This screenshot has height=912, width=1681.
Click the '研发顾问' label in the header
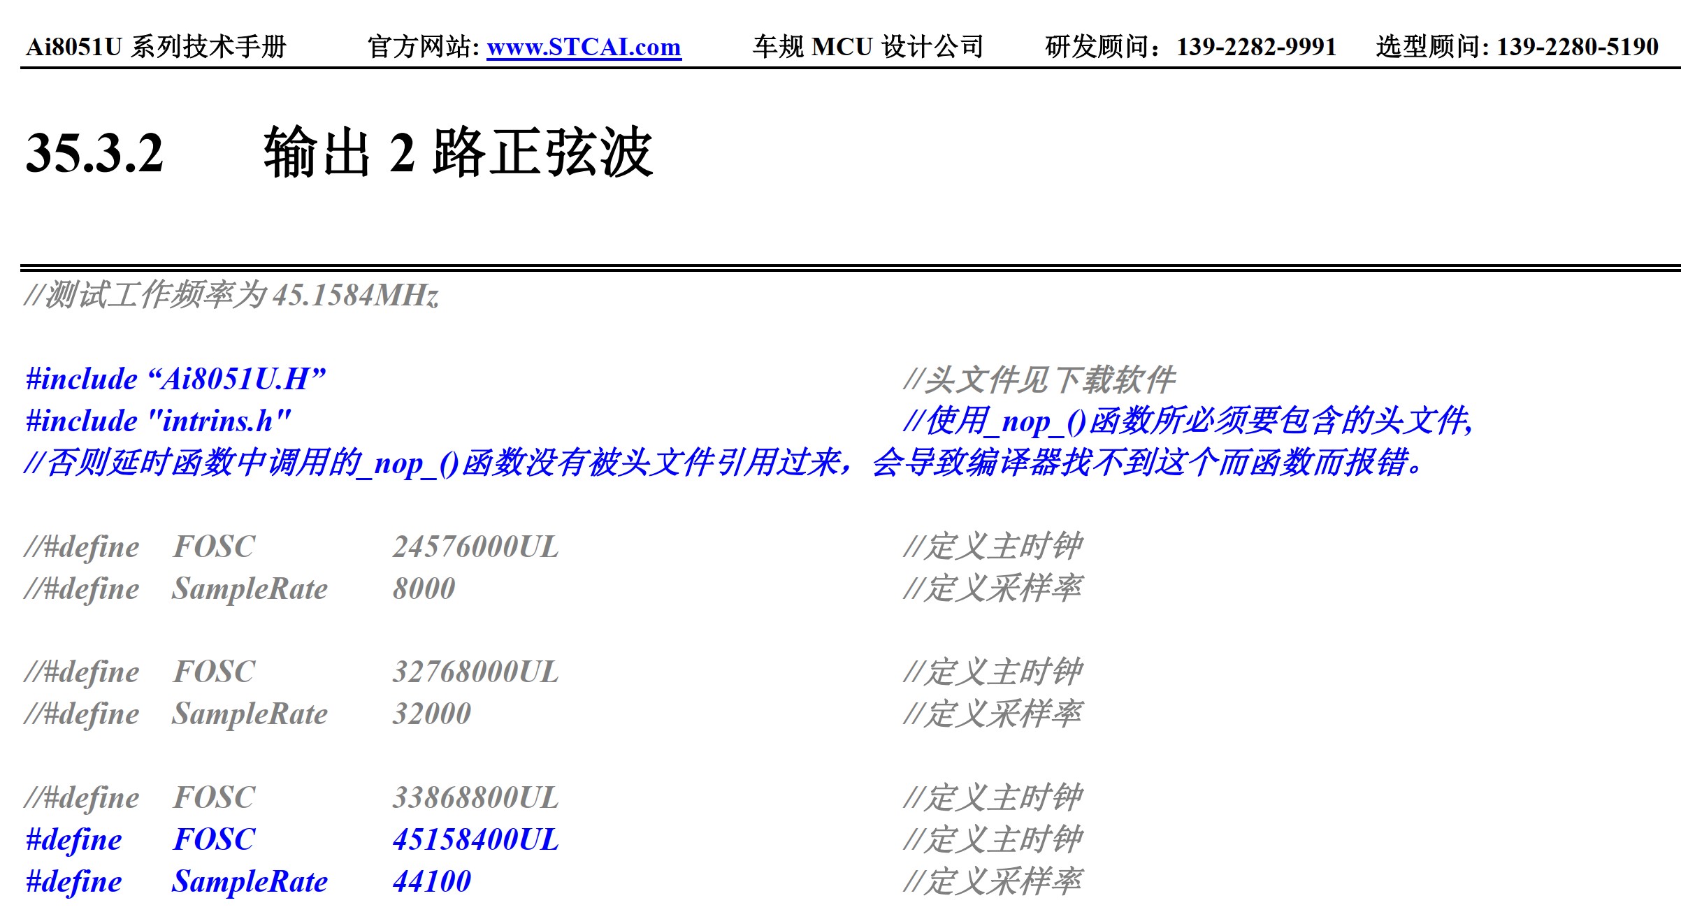(x=1098, y=47)
